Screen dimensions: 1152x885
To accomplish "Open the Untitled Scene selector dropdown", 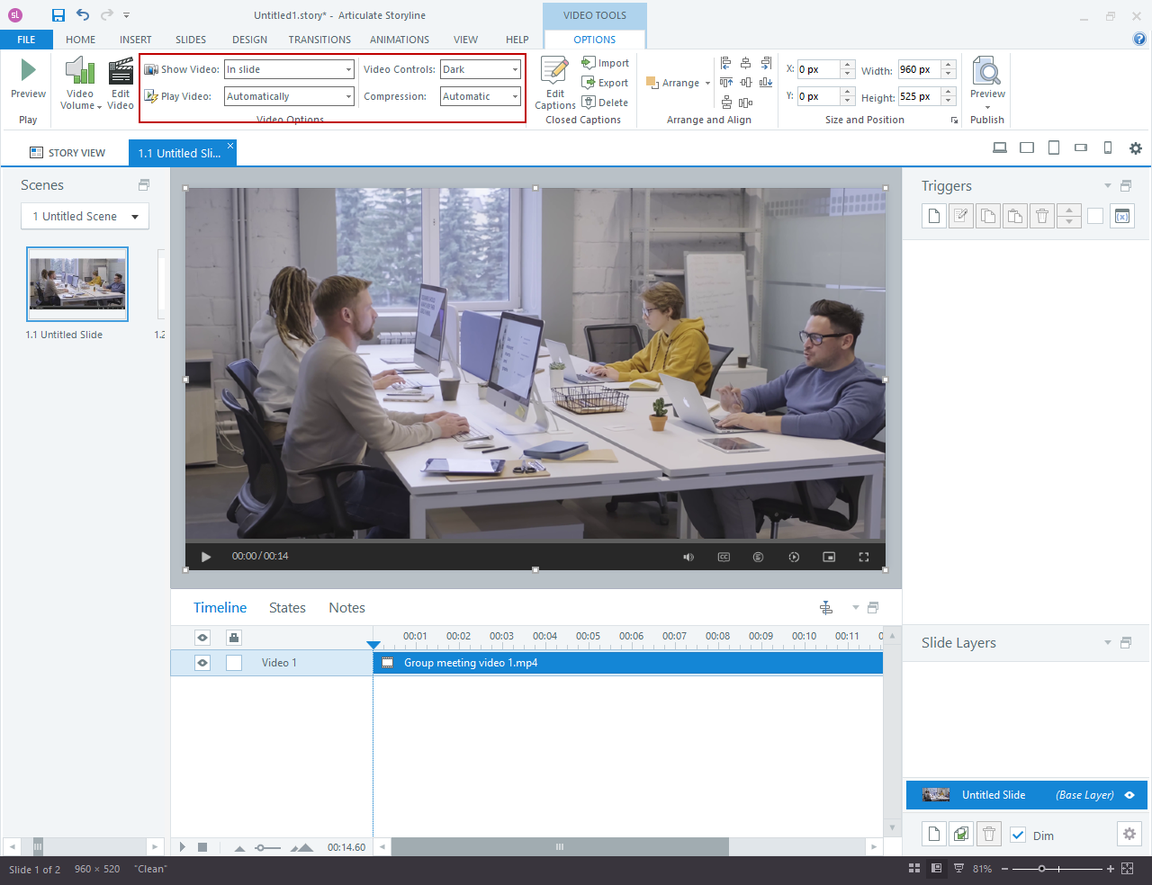I will click(x=85, y=217).
